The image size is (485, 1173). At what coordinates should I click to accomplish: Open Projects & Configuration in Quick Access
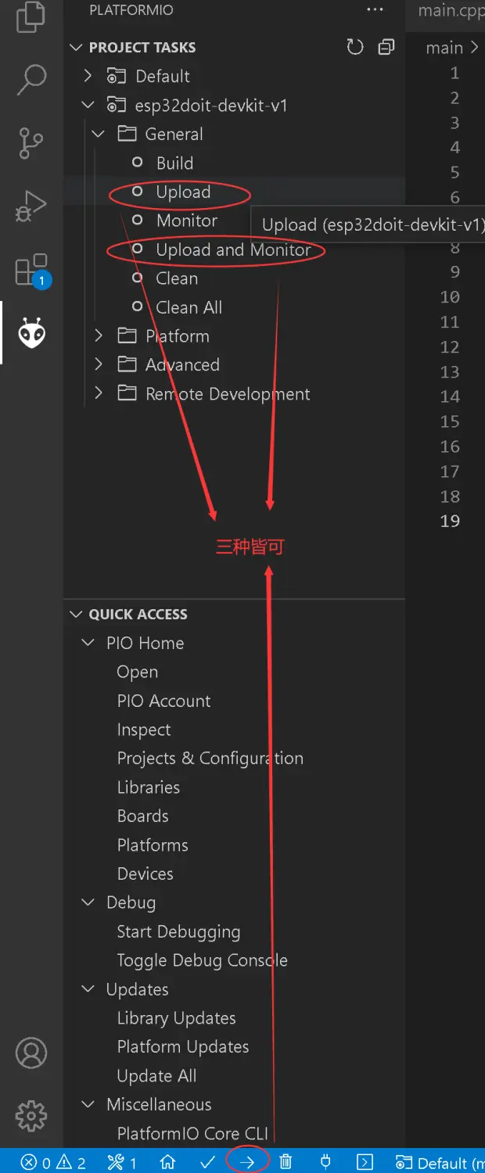[210, 759]
